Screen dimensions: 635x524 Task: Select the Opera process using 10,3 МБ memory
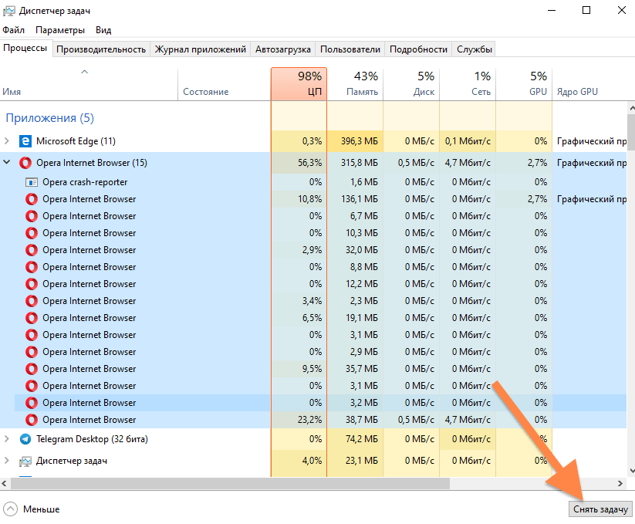coord(313,233)
